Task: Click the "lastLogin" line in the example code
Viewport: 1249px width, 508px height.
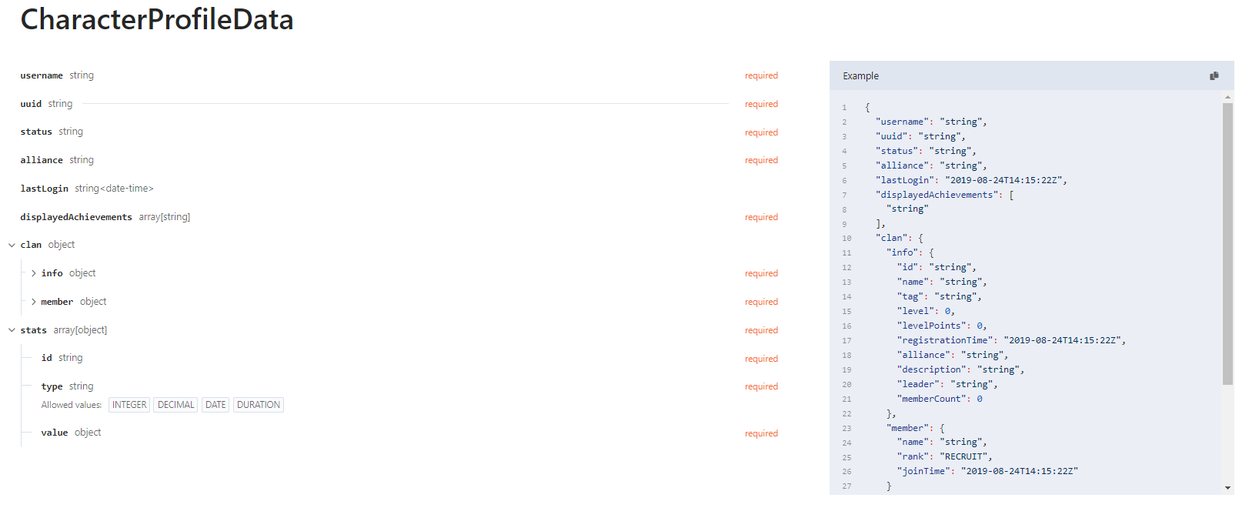Action: (971, 180)
